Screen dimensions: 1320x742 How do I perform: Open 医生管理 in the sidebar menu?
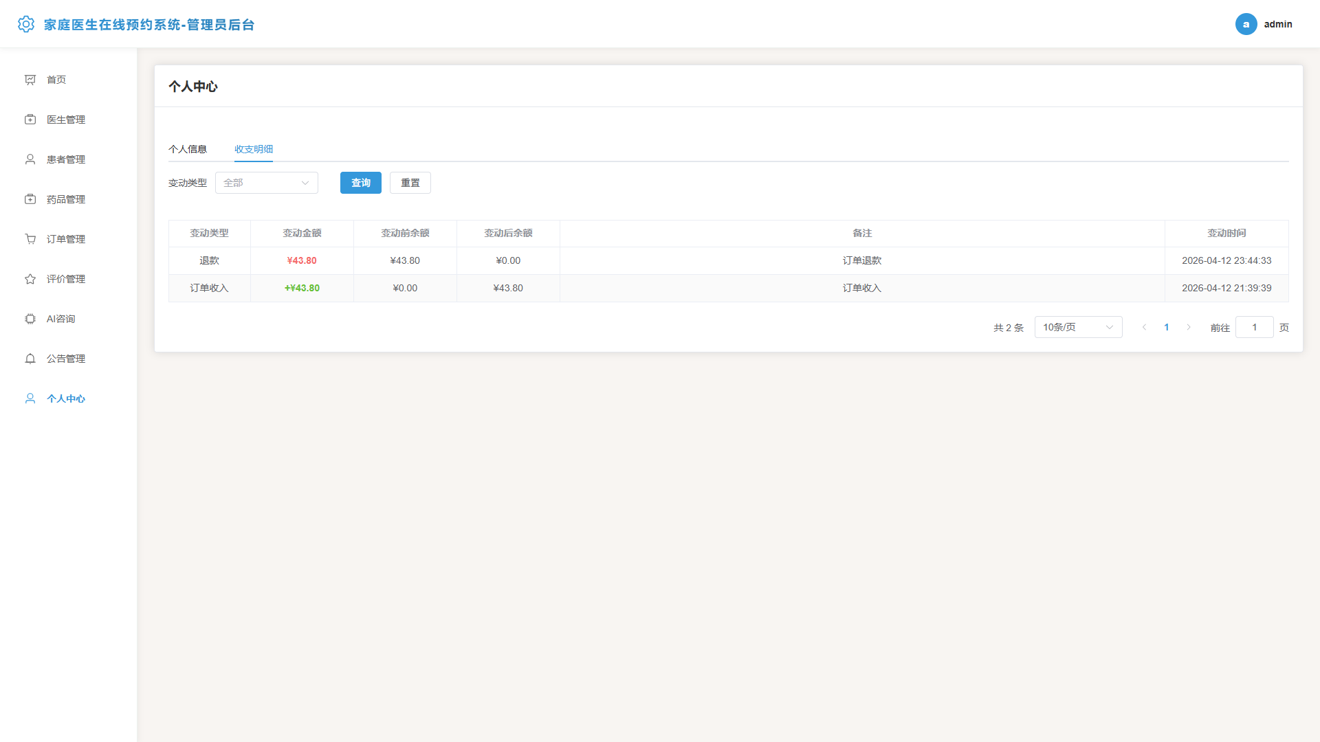pyautogui.click(x=69, y=120)
